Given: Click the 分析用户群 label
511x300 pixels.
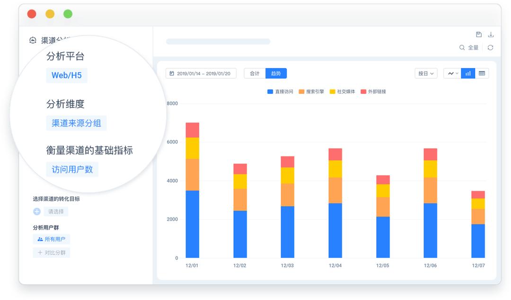Looking at the screenshot, I should (x=45, y=227).
